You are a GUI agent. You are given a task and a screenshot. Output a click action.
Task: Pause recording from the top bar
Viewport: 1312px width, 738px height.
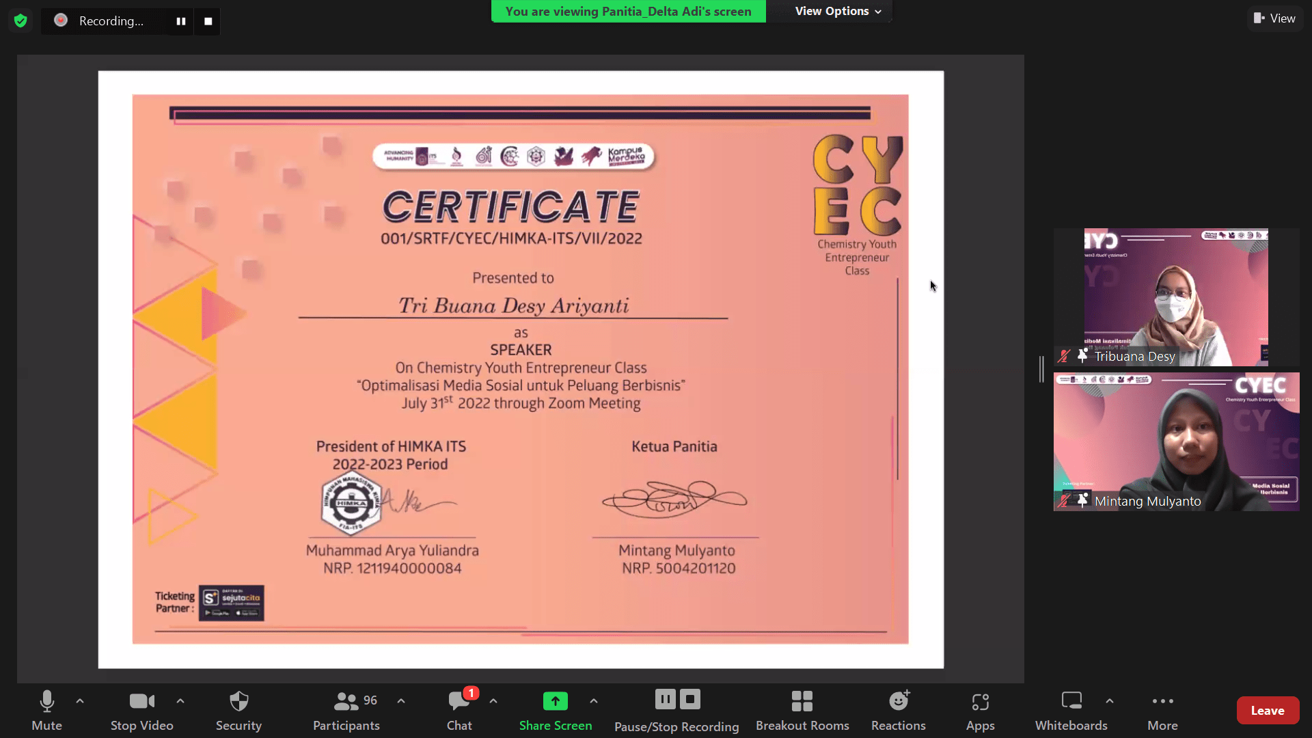[180, 21]
